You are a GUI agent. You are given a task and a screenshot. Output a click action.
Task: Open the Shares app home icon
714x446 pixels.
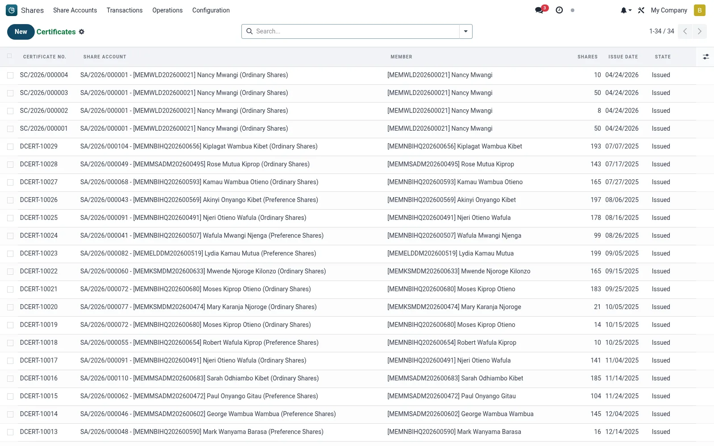tap(12, 10)
